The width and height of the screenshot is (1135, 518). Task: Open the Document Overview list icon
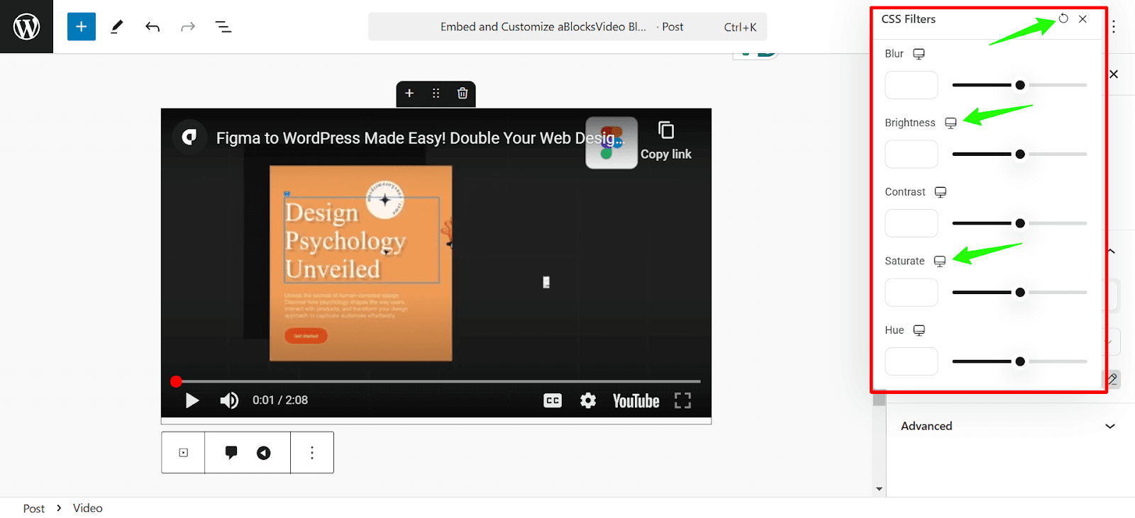(223, 27)
